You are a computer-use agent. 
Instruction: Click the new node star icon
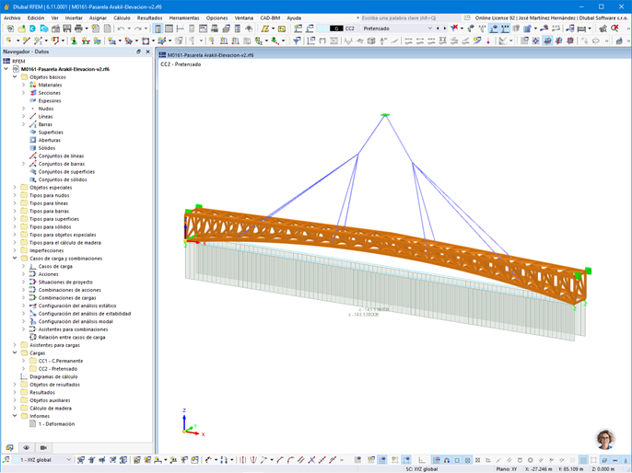point(8,40)
